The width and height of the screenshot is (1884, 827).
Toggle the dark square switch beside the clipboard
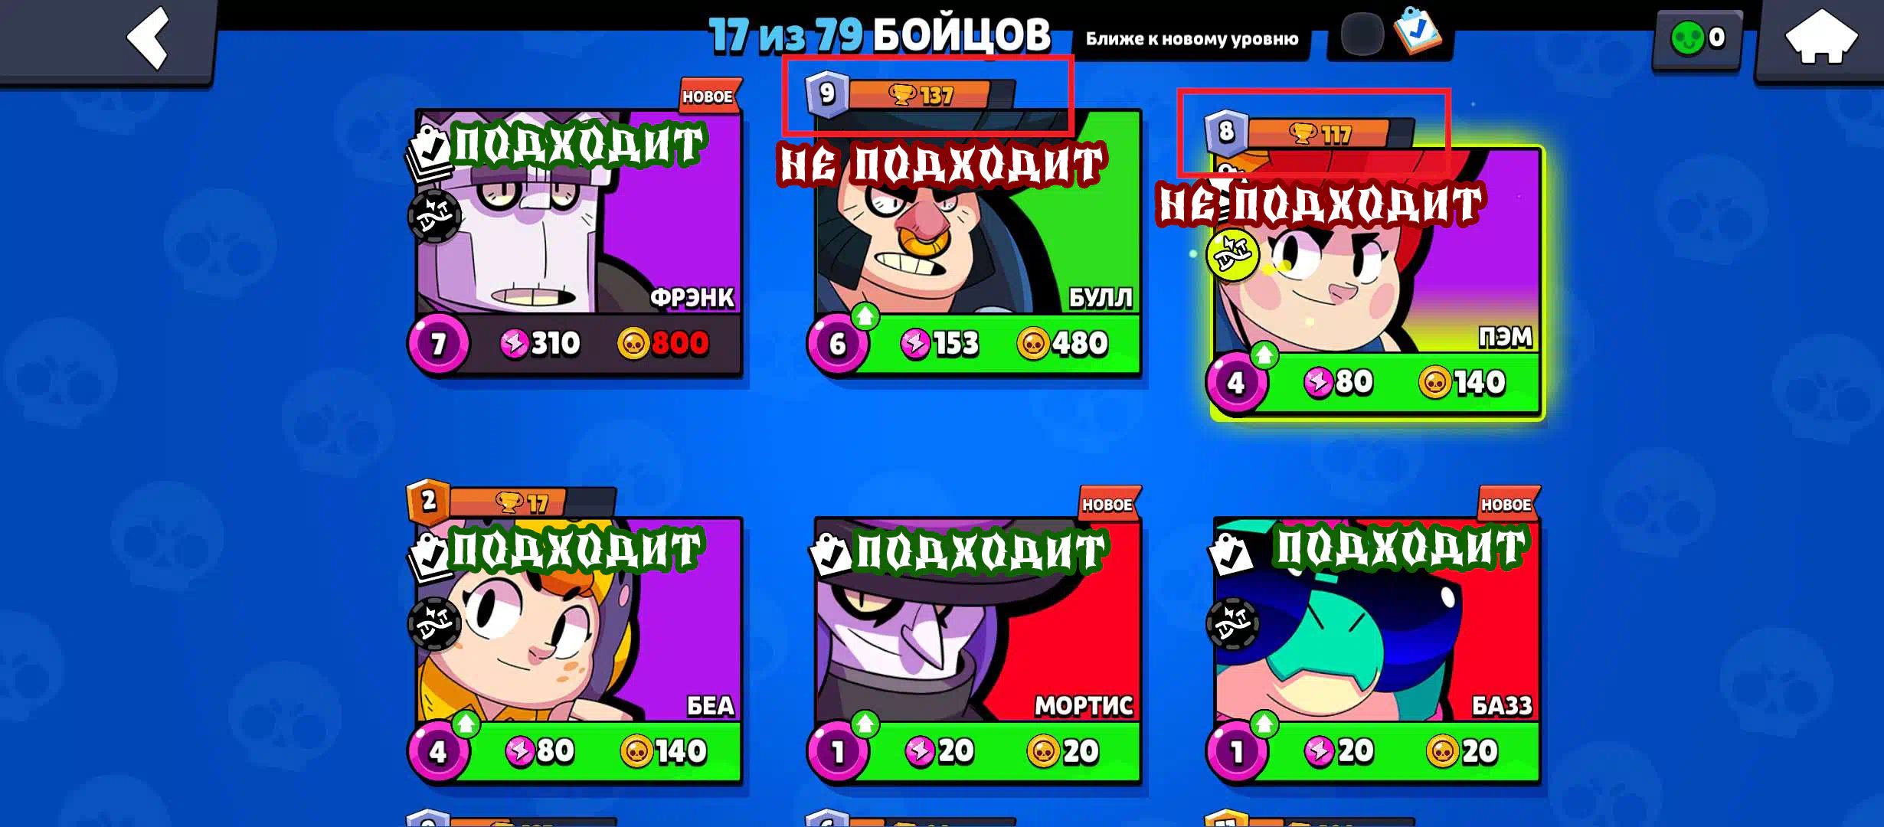click(1362, 34)
